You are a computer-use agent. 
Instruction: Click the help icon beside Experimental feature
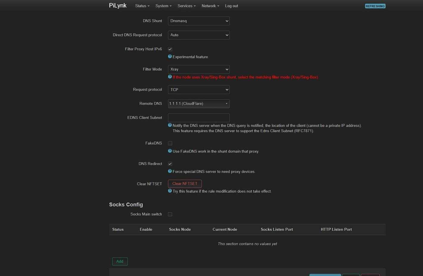click(x=170, y=57)
